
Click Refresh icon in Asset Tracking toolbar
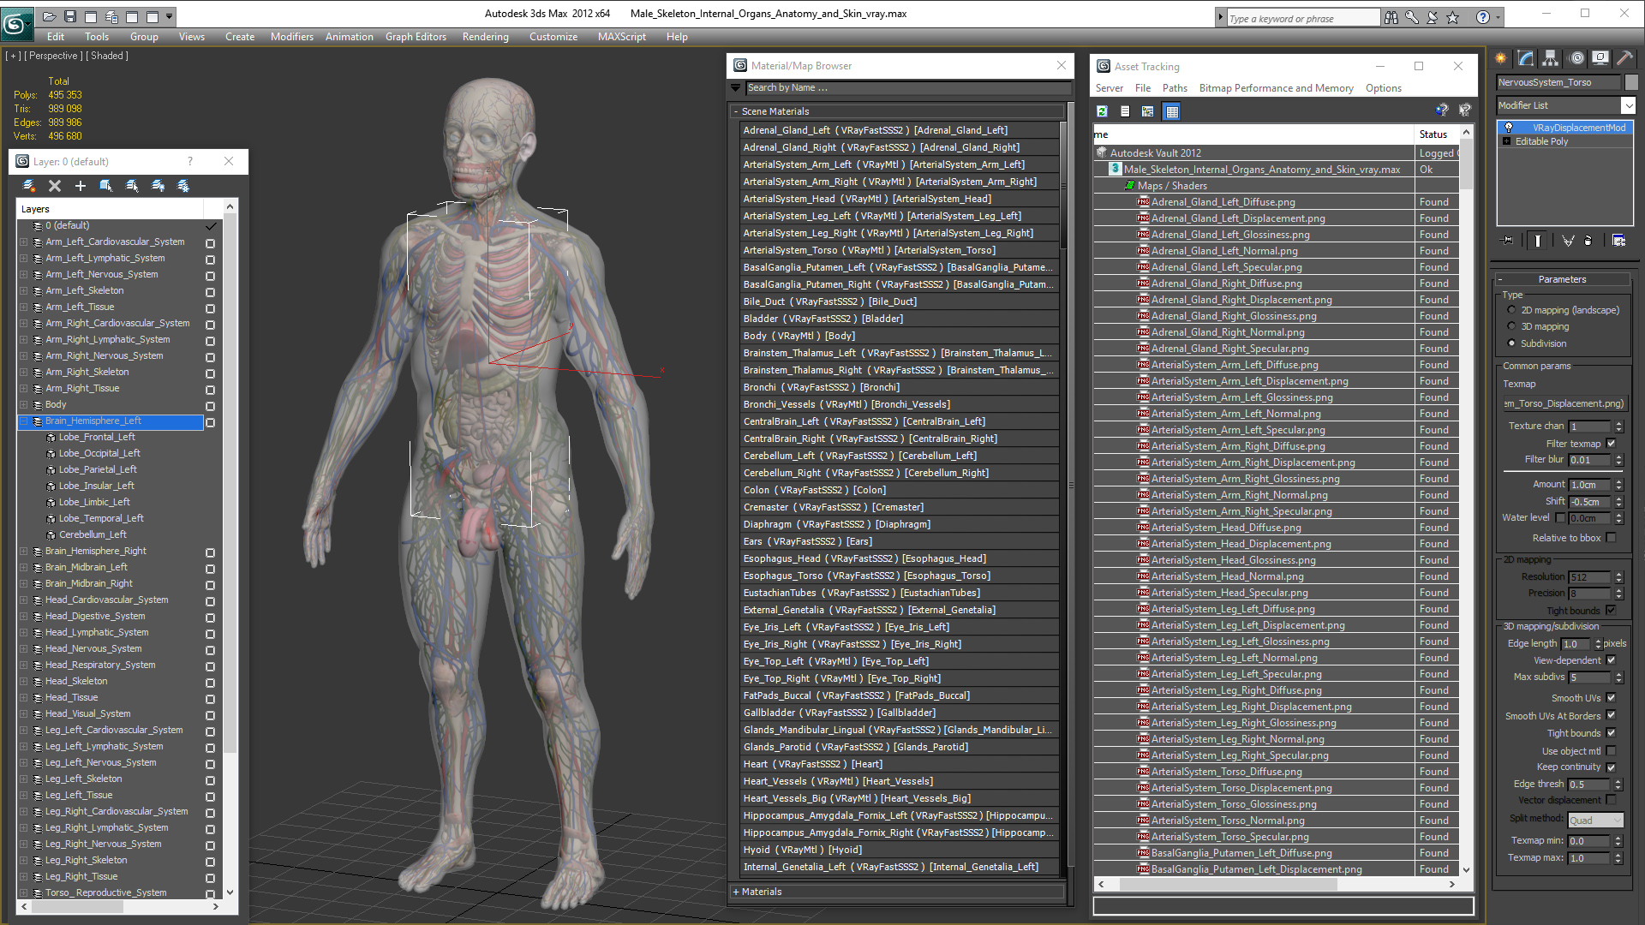[x=1103, y=111]
